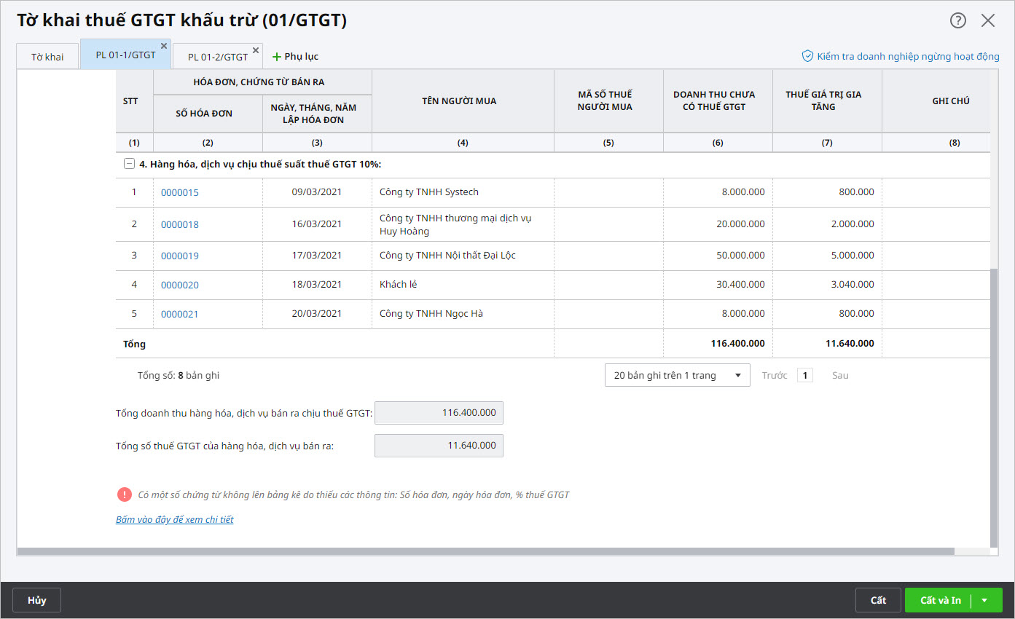
Task: Click the green plus Phụ lục icon
Action: click(x=276, y=57)
